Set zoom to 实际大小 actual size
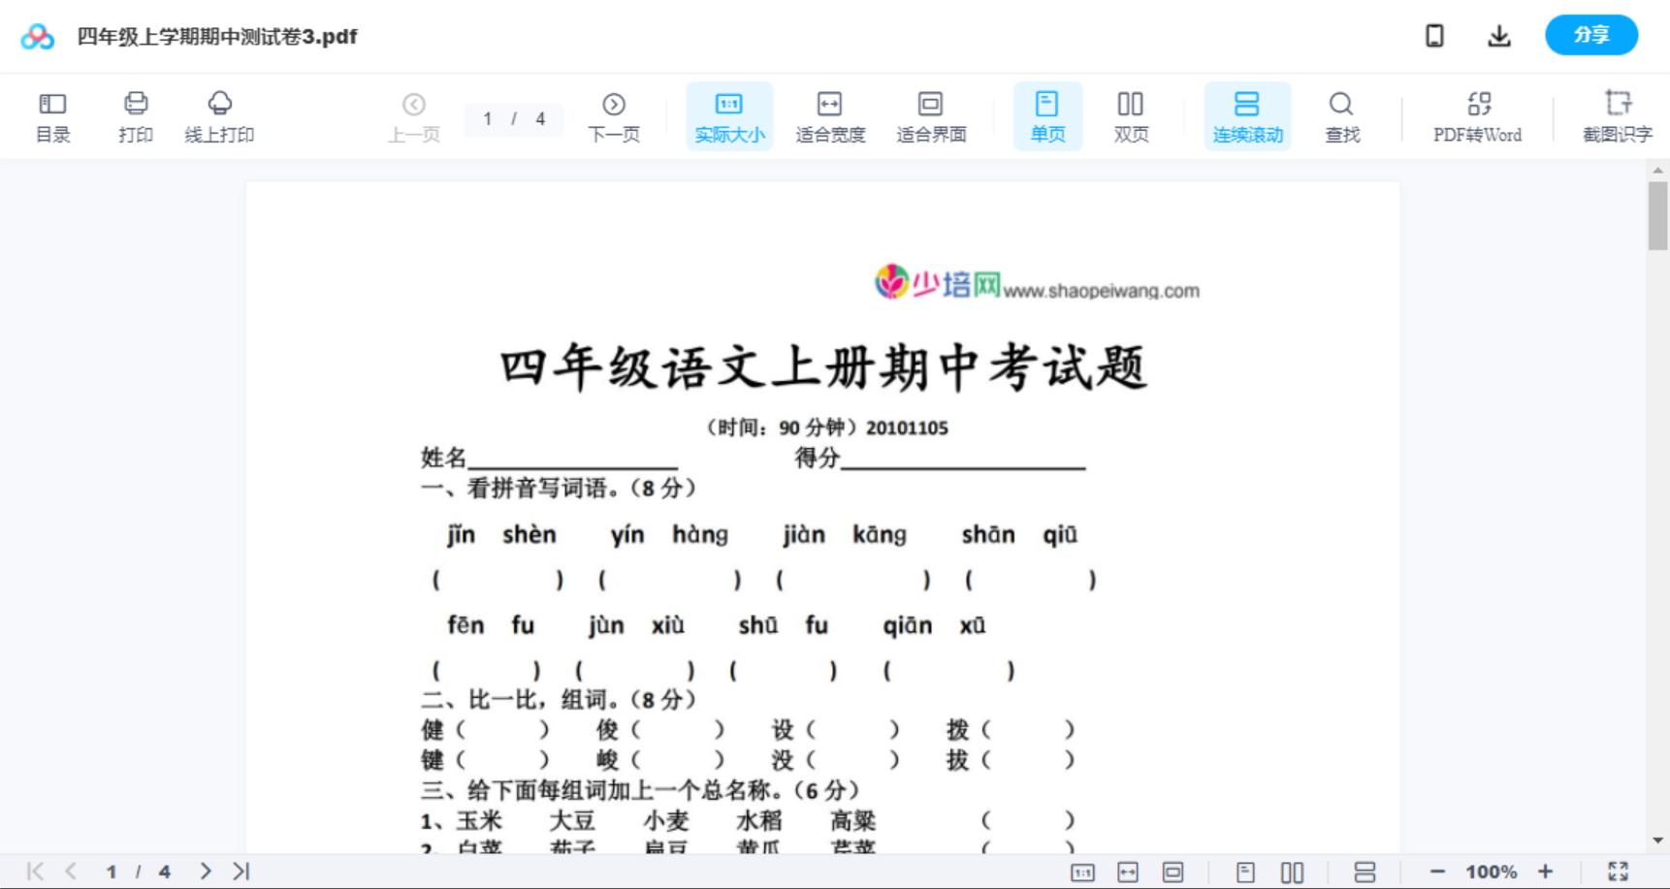1670x889 pixels. (x=729, y=115)
